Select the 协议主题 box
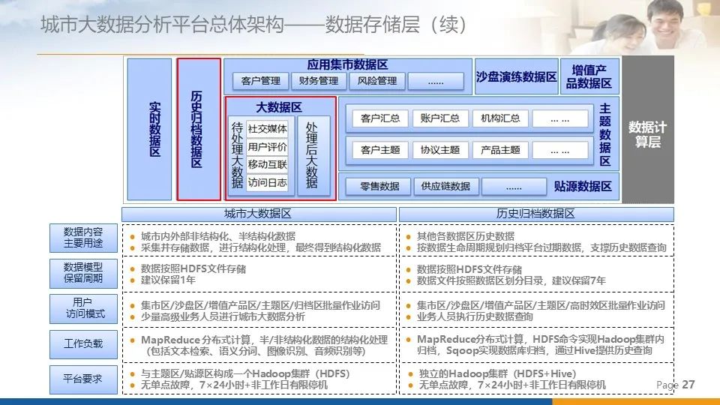720x405 pixels. (440, 150)
